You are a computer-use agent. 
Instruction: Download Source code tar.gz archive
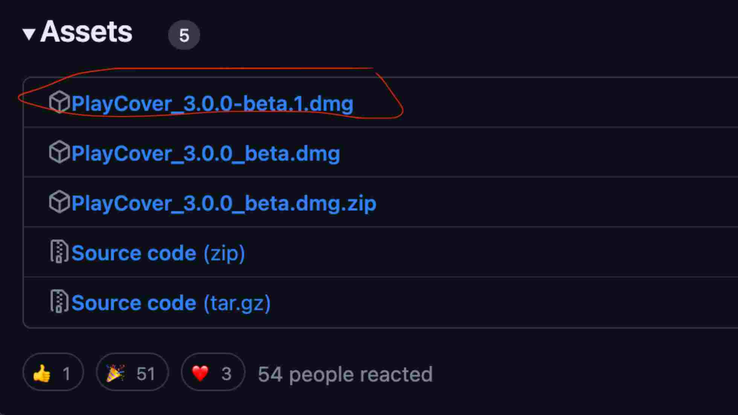click(171, 302)
